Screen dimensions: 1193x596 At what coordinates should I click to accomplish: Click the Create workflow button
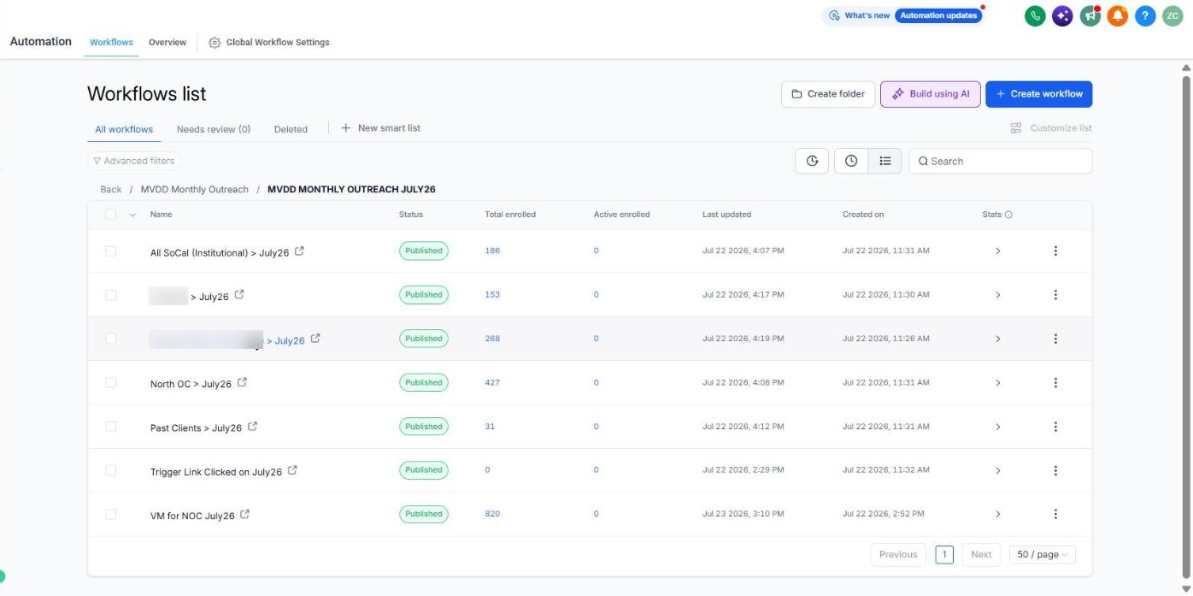pyautogui.click(x=1039, y=94)
